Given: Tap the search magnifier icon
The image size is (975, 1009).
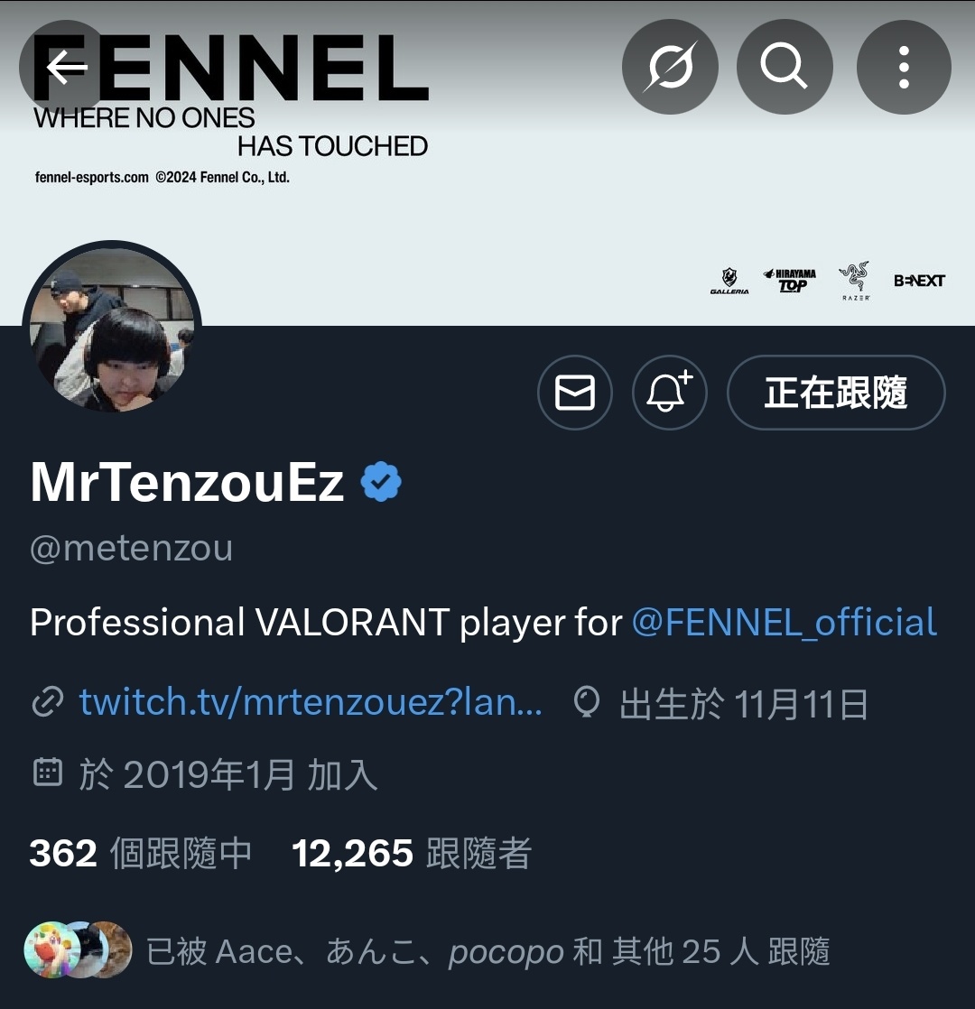Looking at the screenshot, I should pos(785,66).
